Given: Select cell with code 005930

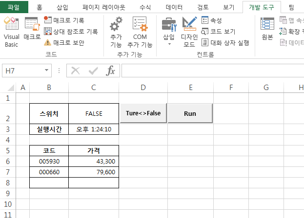Looking at the screenshot, I should click(x=49, y=162).
